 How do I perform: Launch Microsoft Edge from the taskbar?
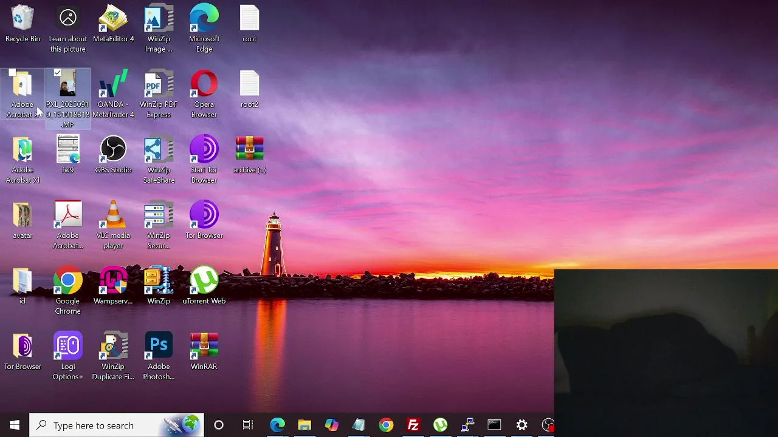click(x=277, y=425)
